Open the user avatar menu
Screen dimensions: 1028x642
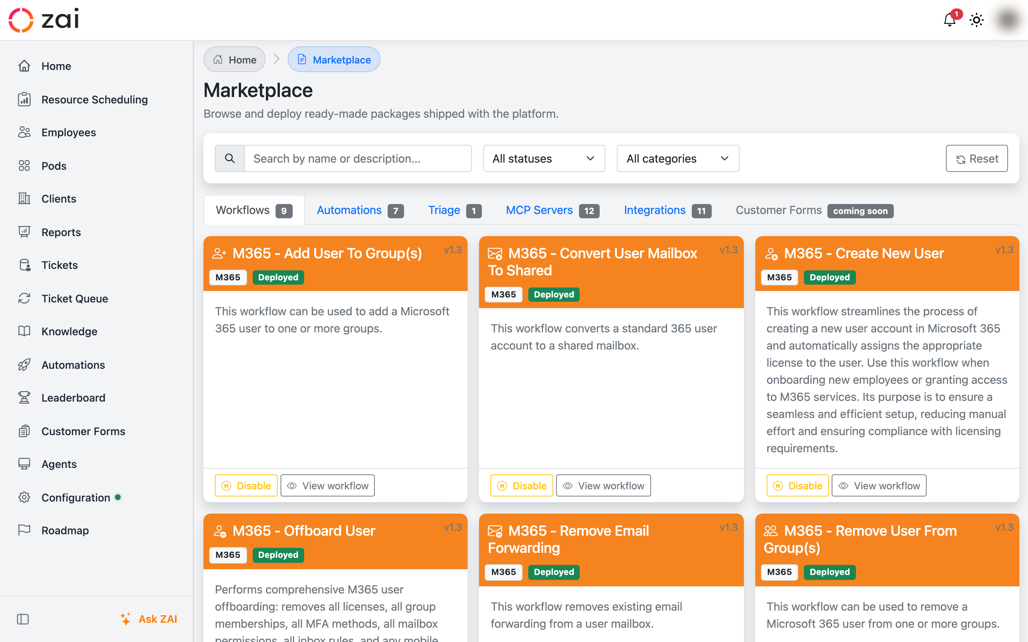(1008, 20)
